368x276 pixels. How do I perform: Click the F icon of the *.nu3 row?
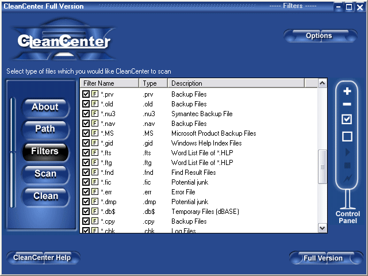point(95,114)
